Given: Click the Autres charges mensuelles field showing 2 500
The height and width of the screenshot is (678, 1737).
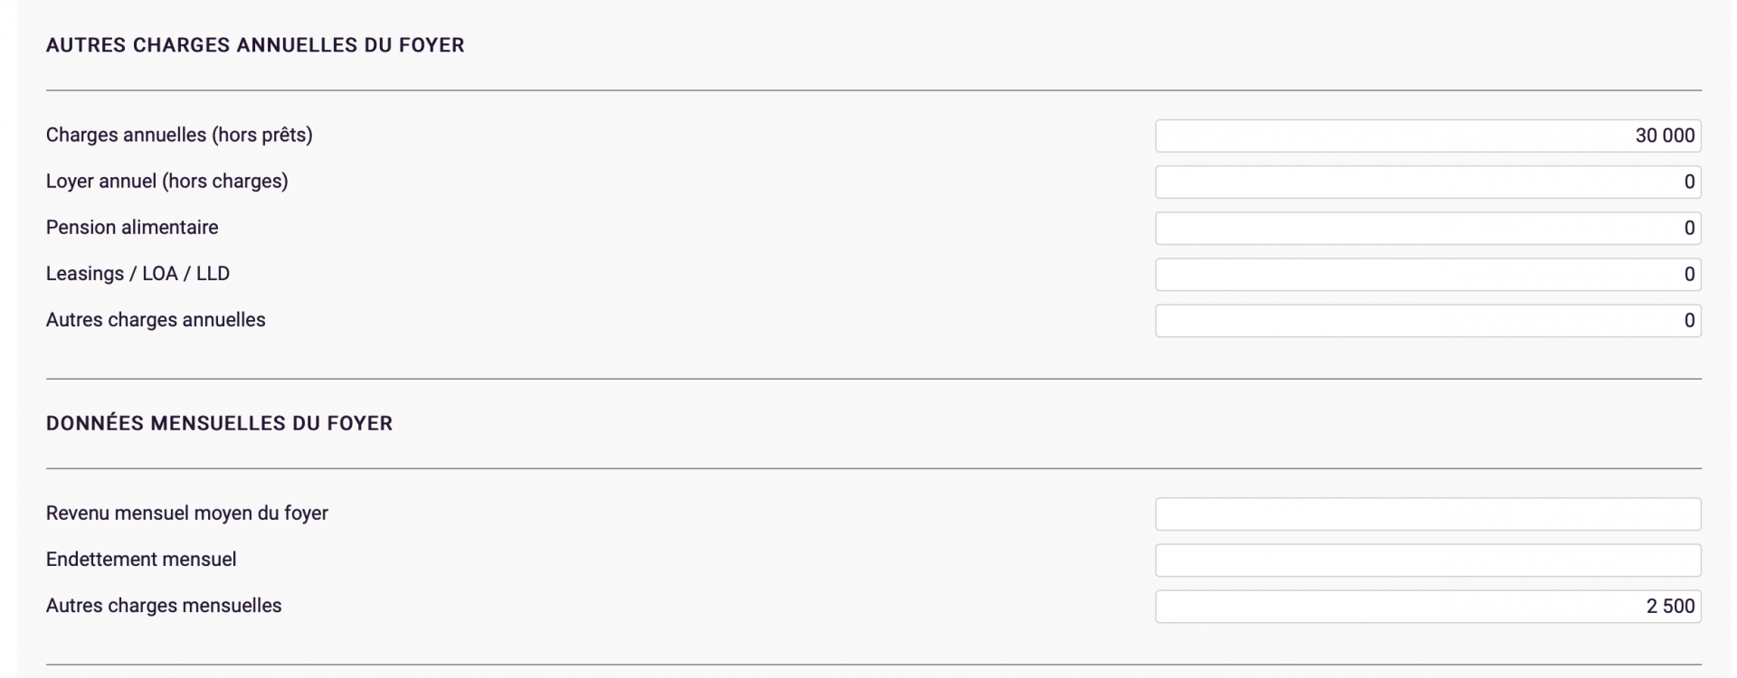Looking at the screenshot, I should coord(1428,606).
